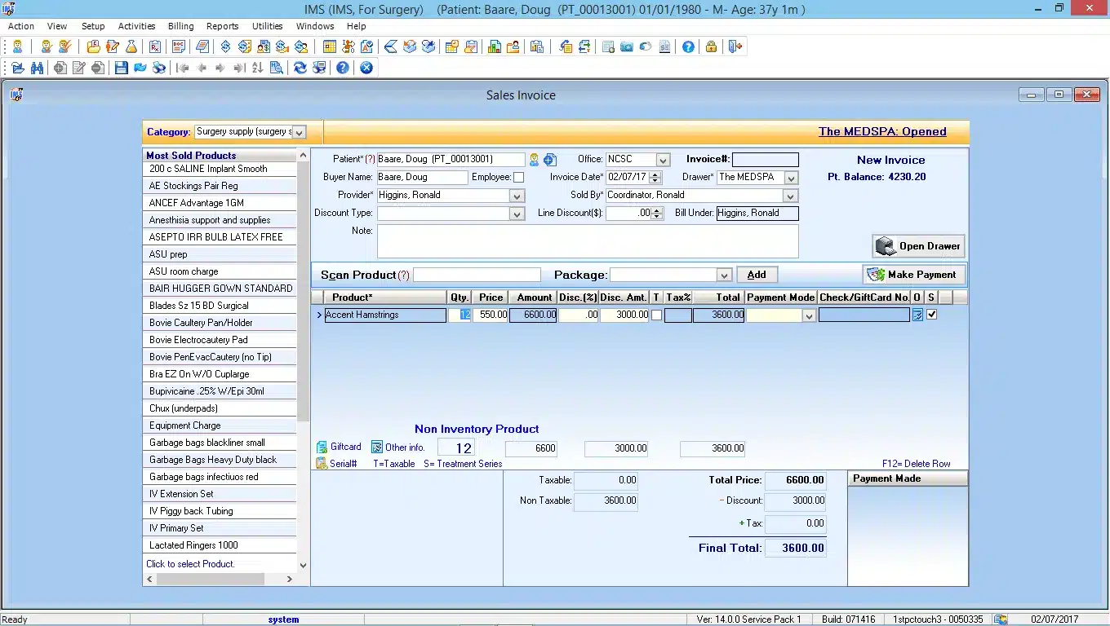Open the Giftcard option icon
Viewport: 1110px width, 626px height.
(322, 447)
